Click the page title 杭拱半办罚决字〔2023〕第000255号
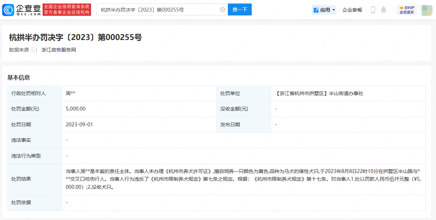Image resolution: width=436 pixels, height=220 pixels. (x=75, y=37)
